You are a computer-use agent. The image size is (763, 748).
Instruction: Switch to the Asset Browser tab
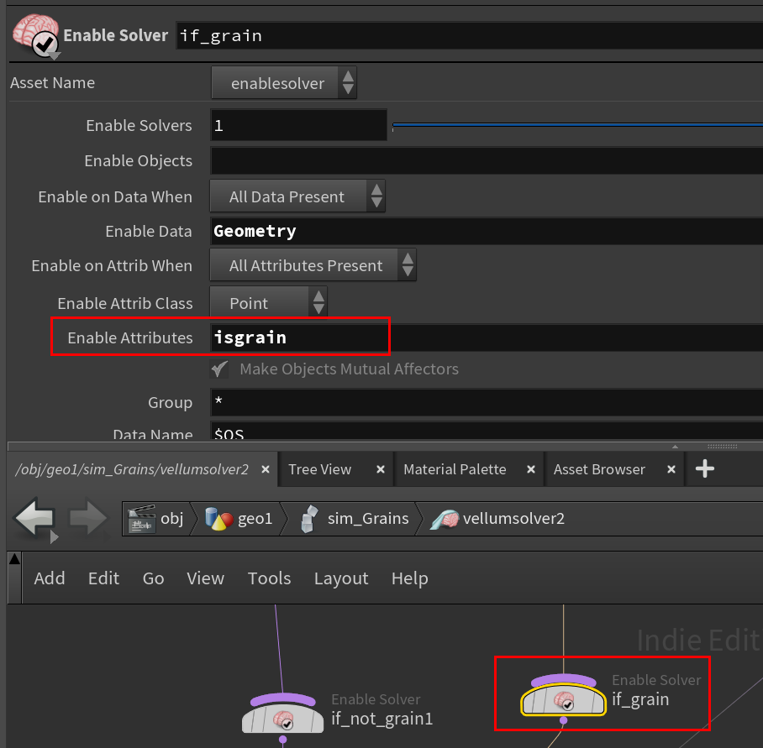pos(599,469)
